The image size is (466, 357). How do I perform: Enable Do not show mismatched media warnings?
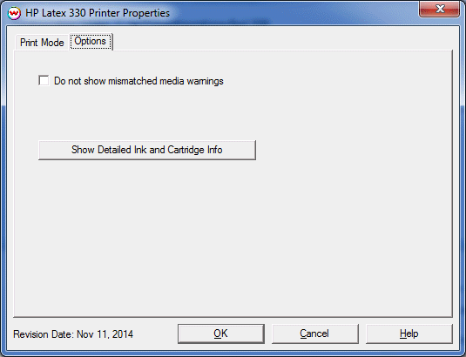click(44, 80)
